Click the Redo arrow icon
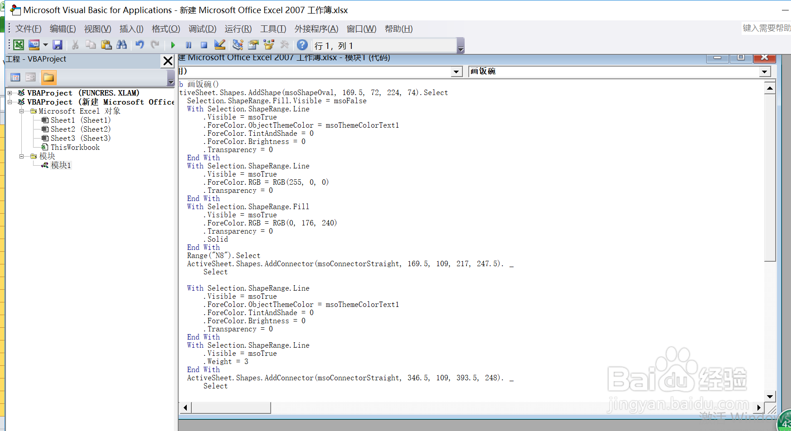This screenshot has width=791, height=431. click(155, 45)
